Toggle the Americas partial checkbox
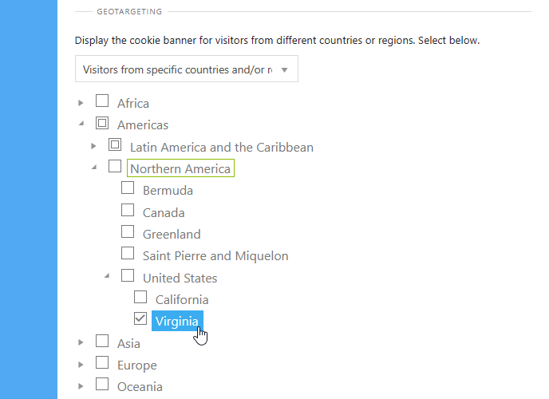549x399 pixels. click(x=102, y=123)
